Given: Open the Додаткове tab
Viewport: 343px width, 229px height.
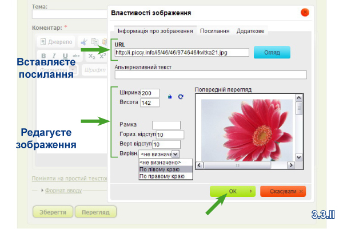Looking at the screenshot, I should point(250,31).
